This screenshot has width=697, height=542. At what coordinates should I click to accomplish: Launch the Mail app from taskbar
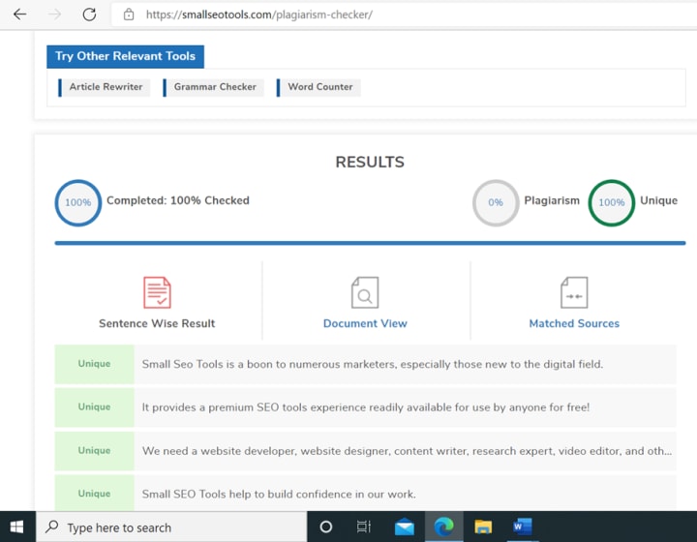tap(404, 527)
